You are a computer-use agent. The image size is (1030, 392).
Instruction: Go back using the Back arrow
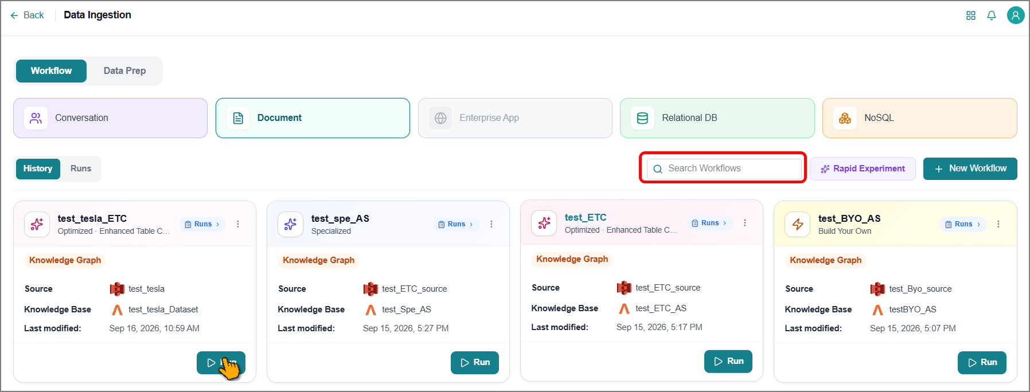27,15
